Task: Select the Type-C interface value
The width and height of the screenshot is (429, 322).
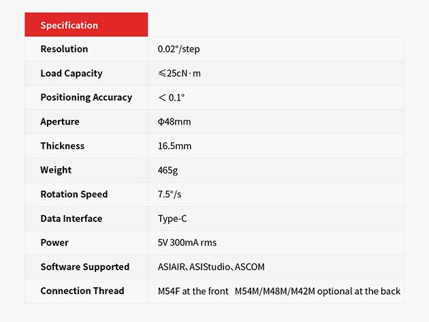Action: (x=173, y=219)
